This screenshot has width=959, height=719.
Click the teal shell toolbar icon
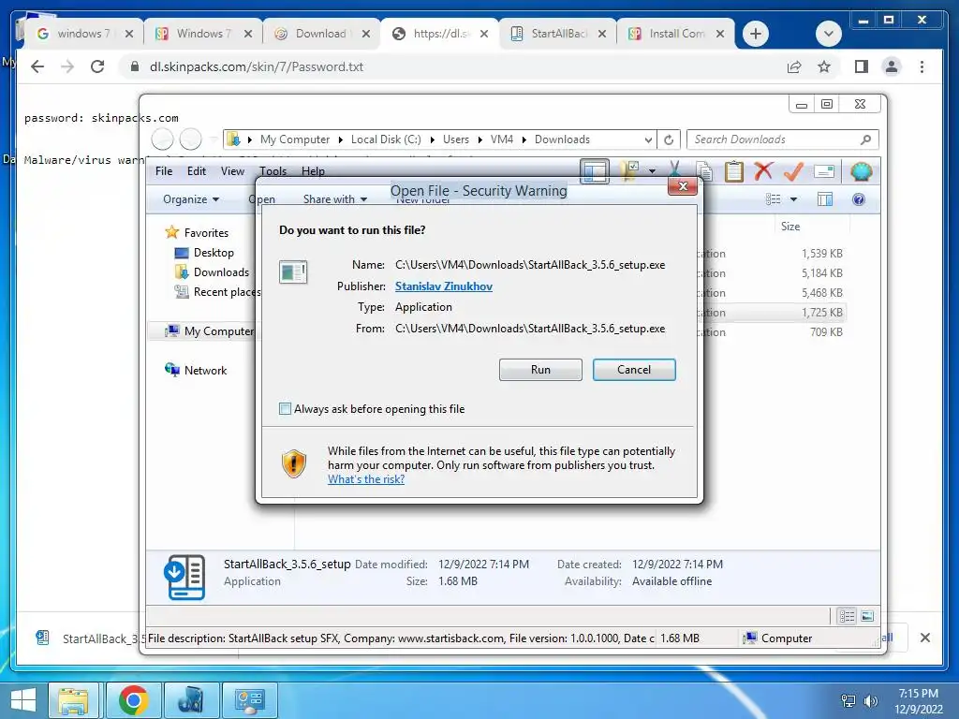coord(861,172)
